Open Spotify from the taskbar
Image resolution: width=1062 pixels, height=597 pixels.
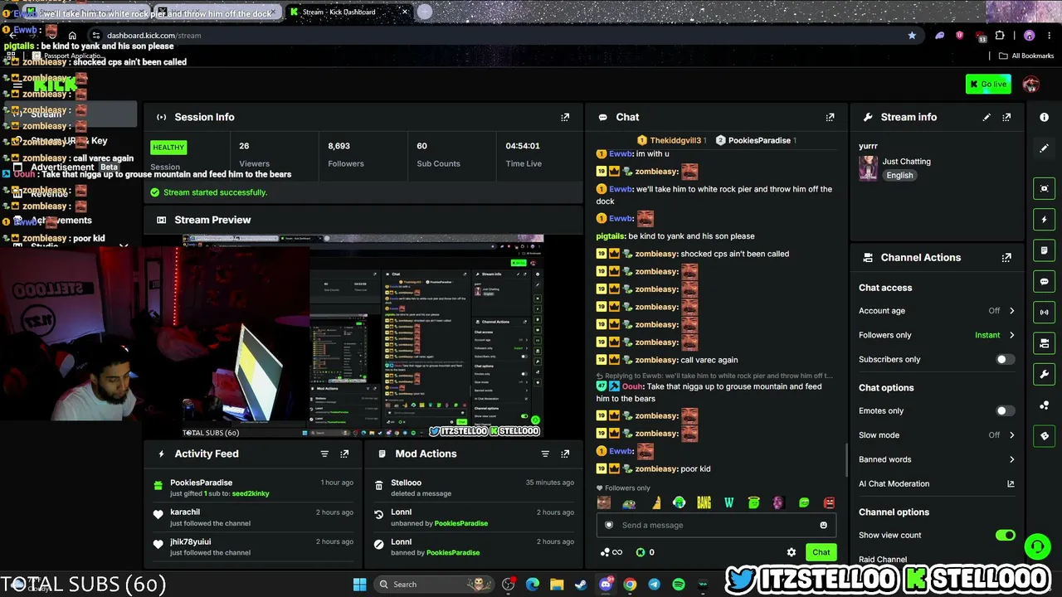[x=679, y=585]
